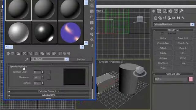
Task: Select Systems category icon
Action: [x=183, y=18]
